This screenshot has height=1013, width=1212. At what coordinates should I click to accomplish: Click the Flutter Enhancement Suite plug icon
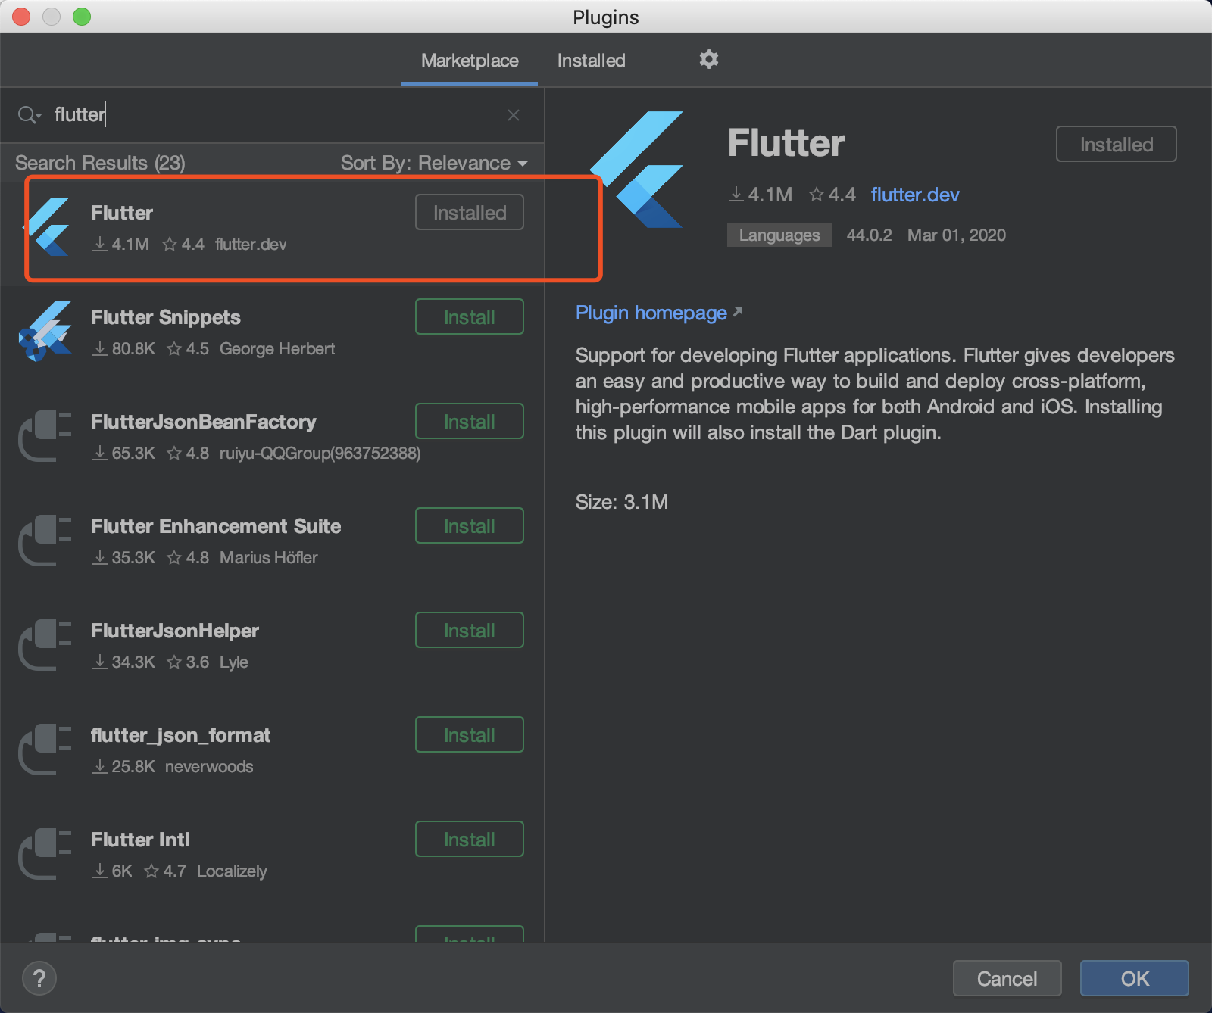pos(45,541)
